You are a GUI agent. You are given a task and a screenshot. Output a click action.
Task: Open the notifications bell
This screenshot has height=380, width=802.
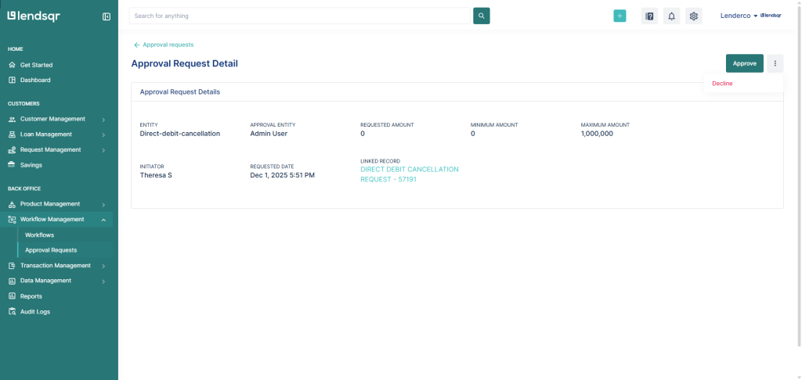point(671,16)
